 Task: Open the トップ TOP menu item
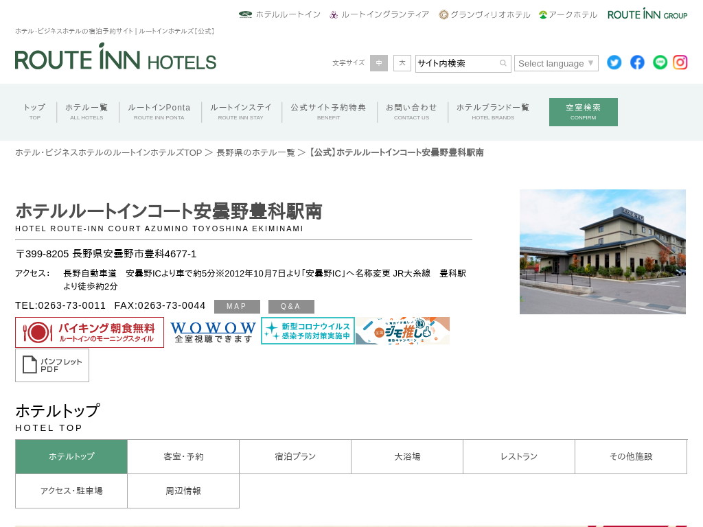[x=34, y=112]
